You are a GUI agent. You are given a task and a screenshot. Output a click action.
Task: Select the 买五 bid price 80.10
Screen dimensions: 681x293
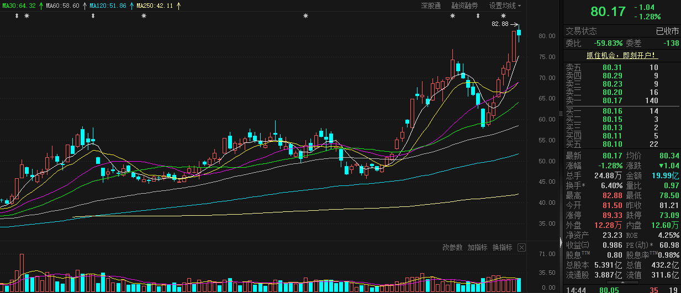[x=613, y=144]
